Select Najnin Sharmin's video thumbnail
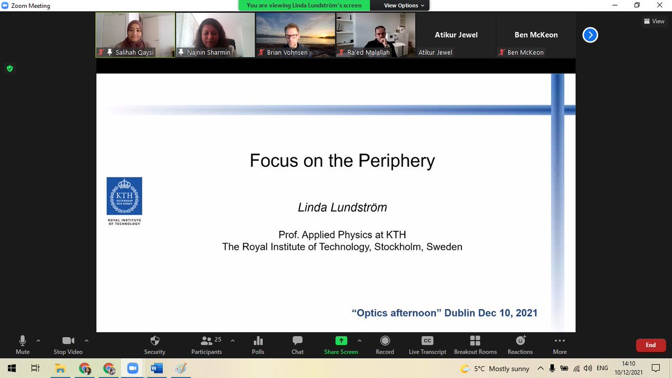Screen dimensions: 672x378 click(215, 35)
